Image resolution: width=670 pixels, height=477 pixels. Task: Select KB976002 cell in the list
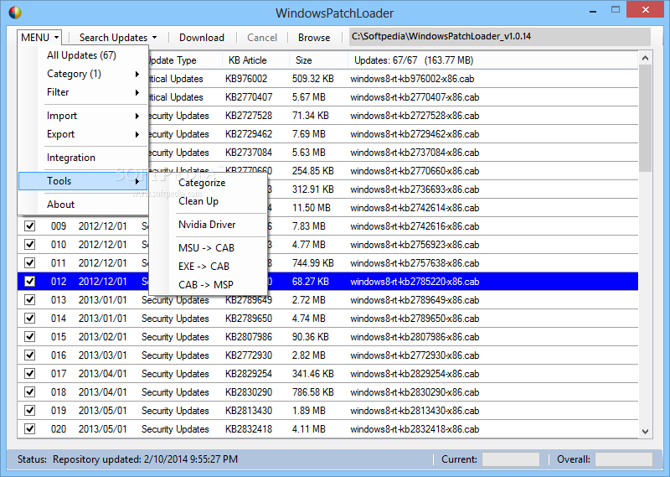[x=246, y=79]
